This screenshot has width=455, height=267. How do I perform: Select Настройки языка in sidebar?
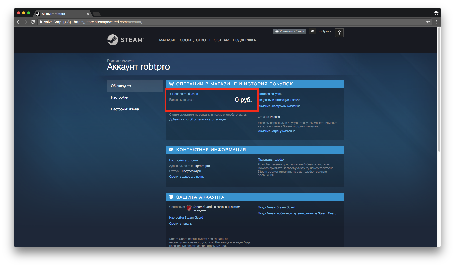click(x=125, y=109)
